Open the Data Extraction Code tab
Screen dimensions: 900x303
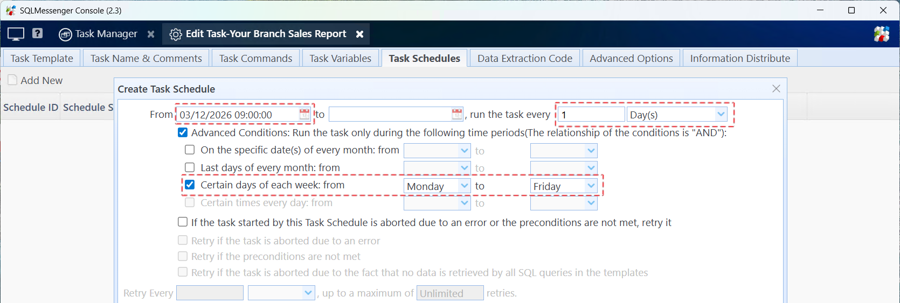pyautogui.click(x=525, y=58)
